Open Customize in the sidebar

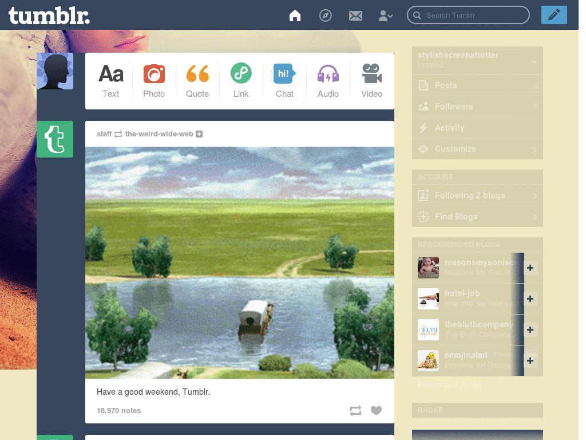(x=477, y=149)
